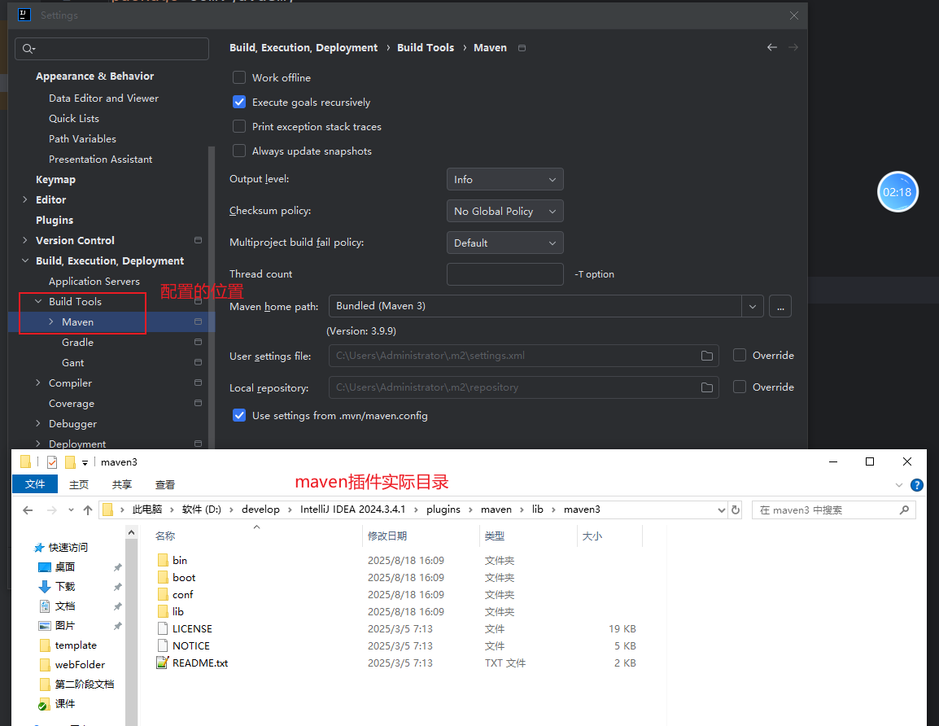Click the blue help icon in Explorer
The height and width of the screenshot is (726, 939).
[x=917, y=485]
